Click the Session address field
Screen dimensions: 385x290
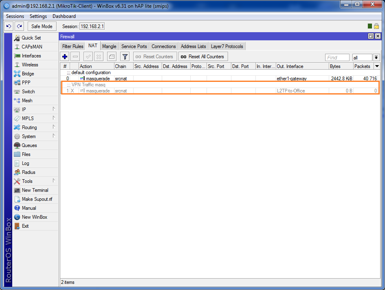click(x=92, y=26)
